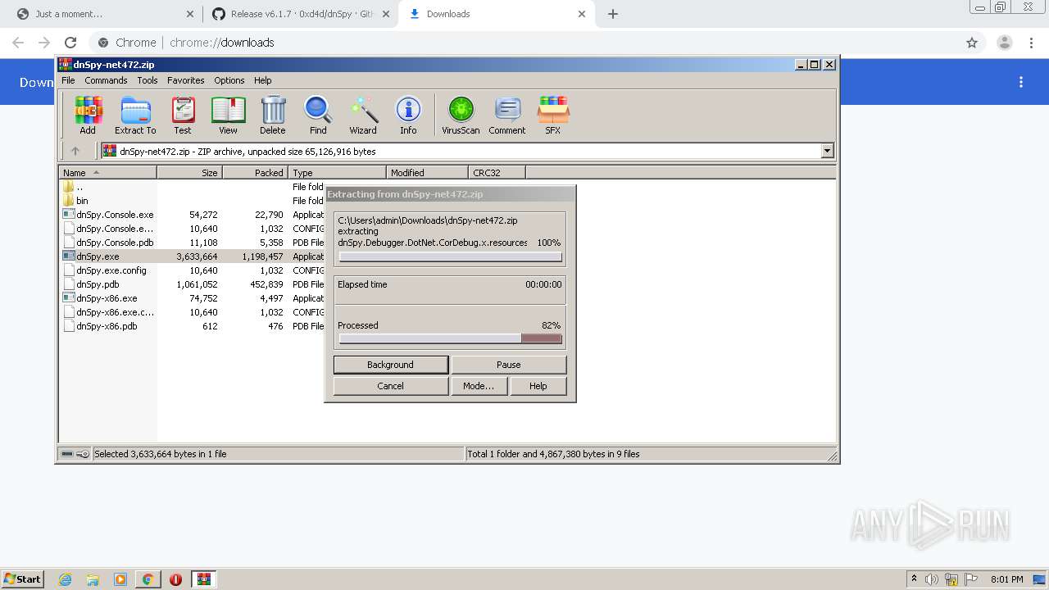Viewport: 1049px width, 590px height.
Task: Run the VirusScan toolbar icon
Action: [461, 115]
